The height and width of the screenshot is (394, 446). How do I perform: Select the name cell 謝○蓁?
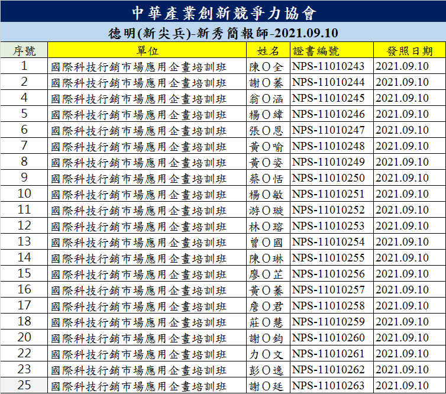pos(267,82)
